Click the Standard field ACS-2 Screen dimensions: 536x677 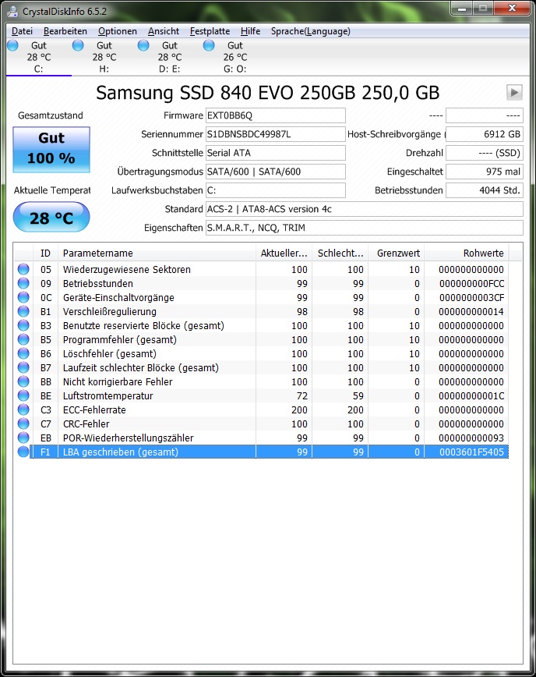[365, 209]
